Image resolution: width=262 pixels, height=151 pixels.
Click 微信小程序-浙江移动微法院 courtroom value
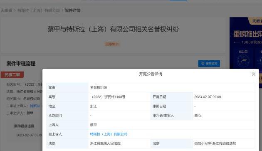pos(215,144)
